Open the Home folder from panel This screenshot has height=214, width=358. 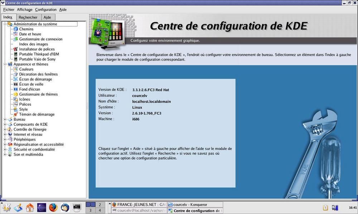(x=30, y=208)
